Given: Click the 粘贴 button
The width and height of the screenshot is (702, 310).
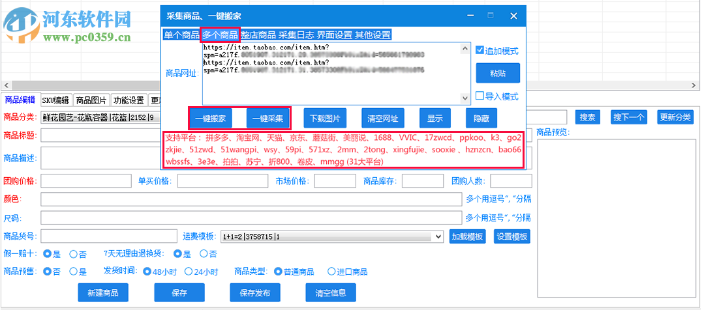Looking at the screenshot, I should tap(498, 73).
